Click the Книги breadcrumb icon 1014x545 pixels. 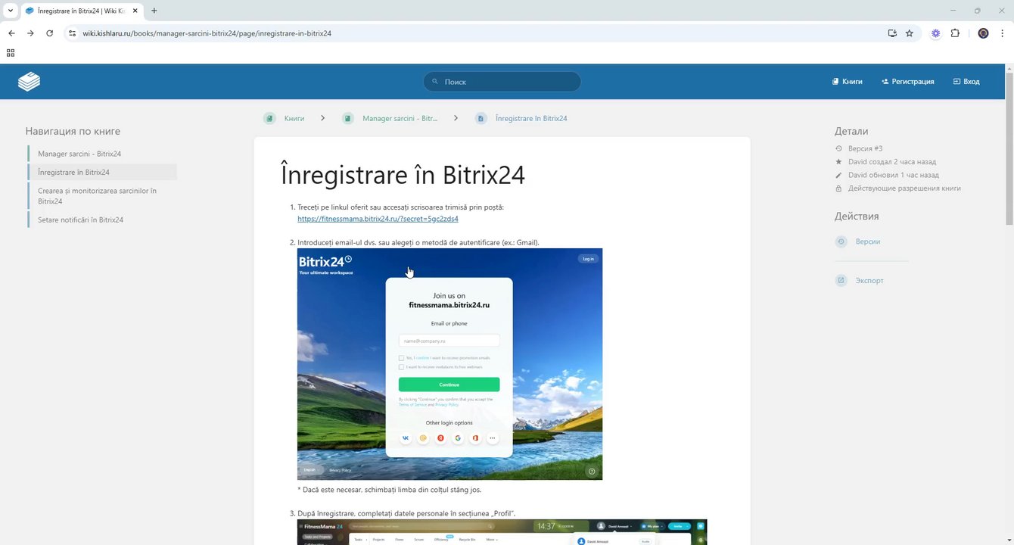(x=269, y=118)
